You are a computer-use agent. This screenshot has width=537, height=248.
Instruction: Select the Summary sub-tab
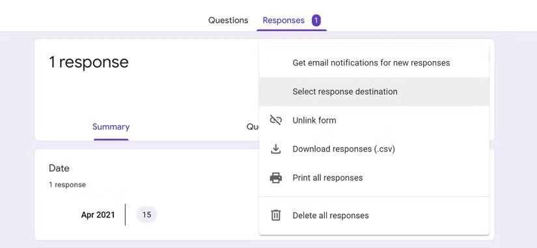pyautogui.click(x=111, y=127)
